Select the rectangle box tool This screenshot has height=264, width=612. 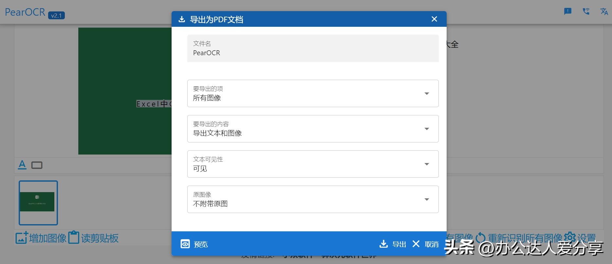pos(37,165)
